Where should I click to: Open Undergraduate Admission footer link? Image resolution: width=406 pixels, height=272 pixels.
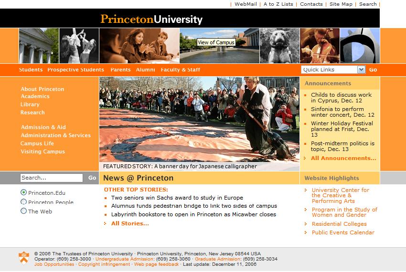pos(125,259)
